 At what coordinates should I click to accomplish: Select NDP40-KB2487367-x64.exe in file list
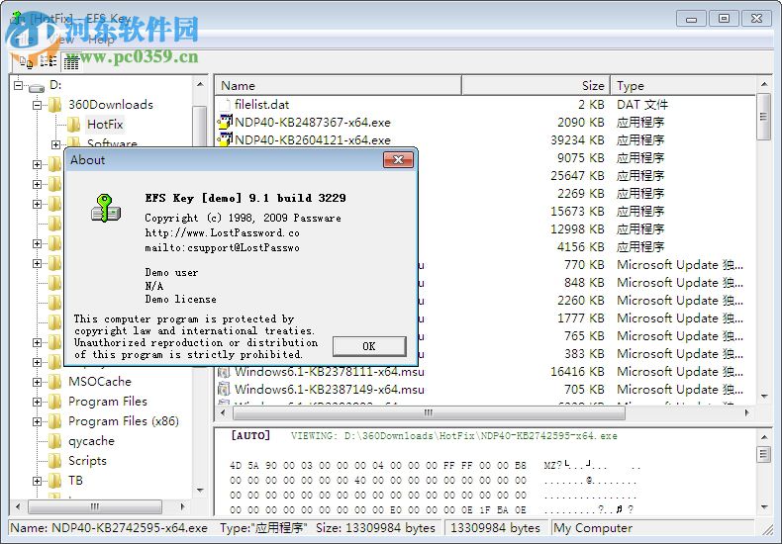pyautogui.click(x=313, y=123)
